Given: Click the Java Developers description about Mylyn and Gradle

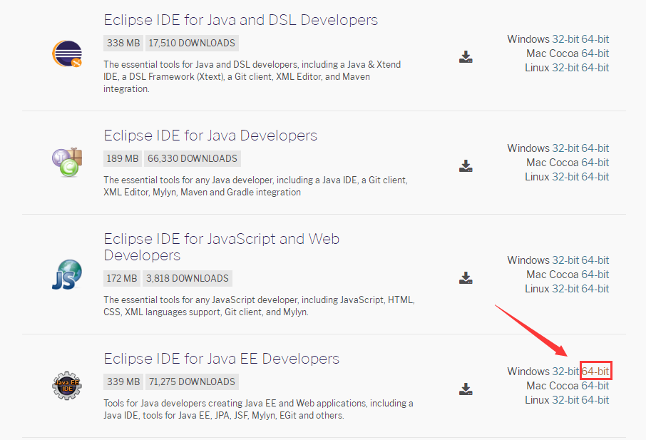Looking at the screenshot, I should (255, 186).
